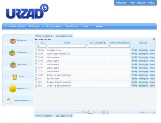Image resolution: width=161 pixels, height=123 pixels.
Task: Open the Odebrane inbox icon
Action: coord(12,52)
